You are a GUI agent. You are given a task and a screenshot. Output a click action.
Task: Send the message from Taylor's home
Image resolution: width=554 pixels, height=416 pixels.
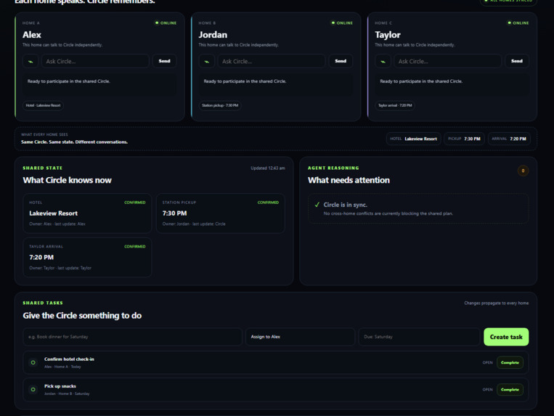pos(517,61)
